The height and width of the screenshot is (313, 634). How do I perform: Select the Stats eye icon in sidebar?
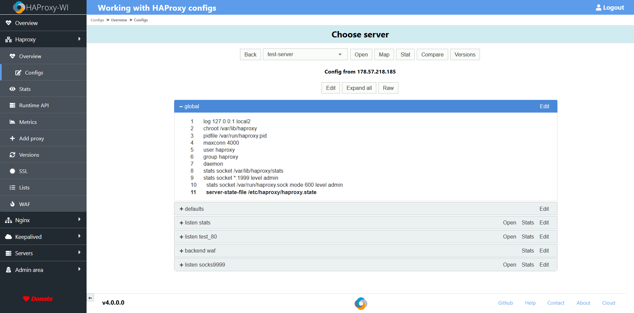(12, 89)
